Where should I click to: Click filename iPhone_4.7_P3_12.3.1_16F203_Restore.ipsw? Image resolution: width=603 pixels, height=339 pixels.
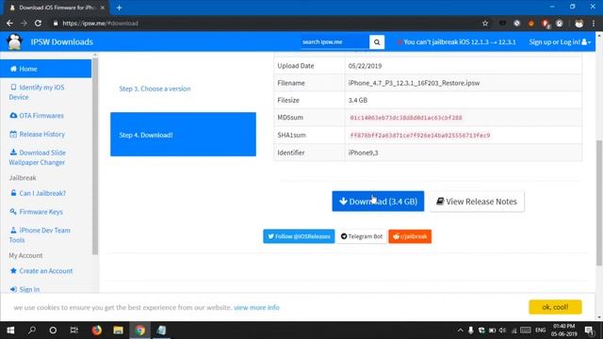click(414, 83)
